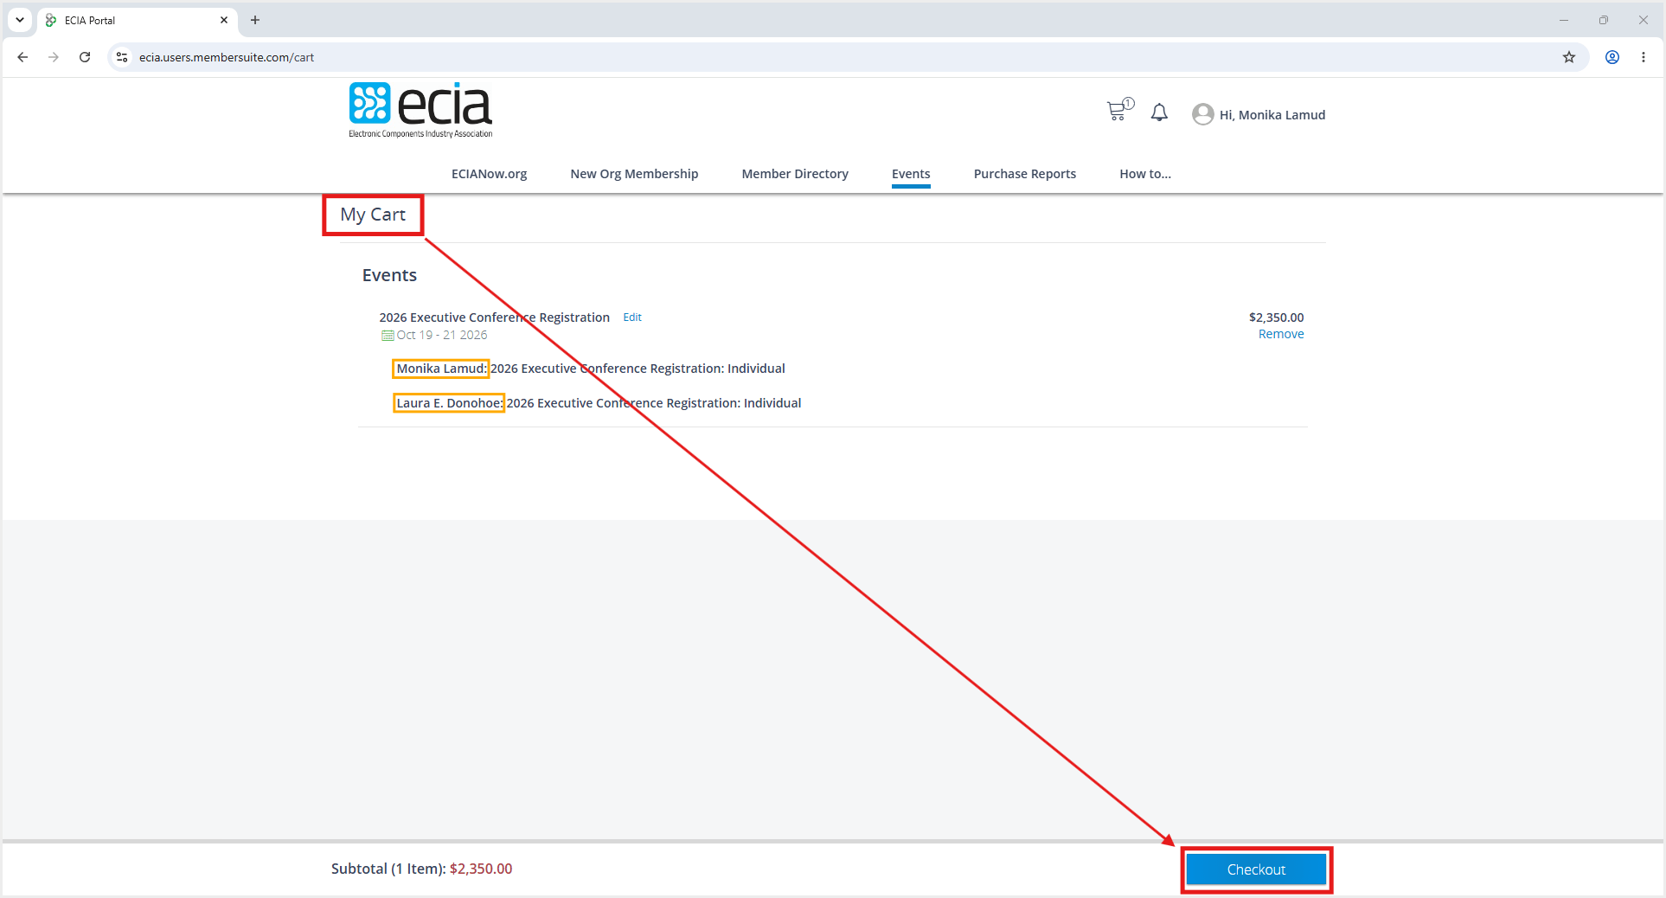1666x898 pixels.
Task: Open the notifications bell
Action: tap(1159, 113)
